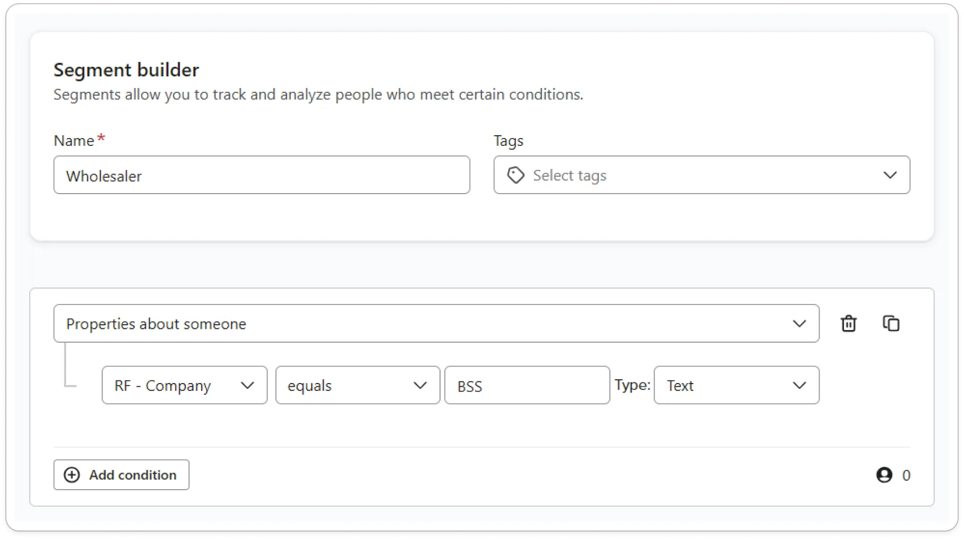The height and width of the screenshot is (539, 964).
Task: Delete the condition with the trash icon
Action: click(x=848, y=323)
